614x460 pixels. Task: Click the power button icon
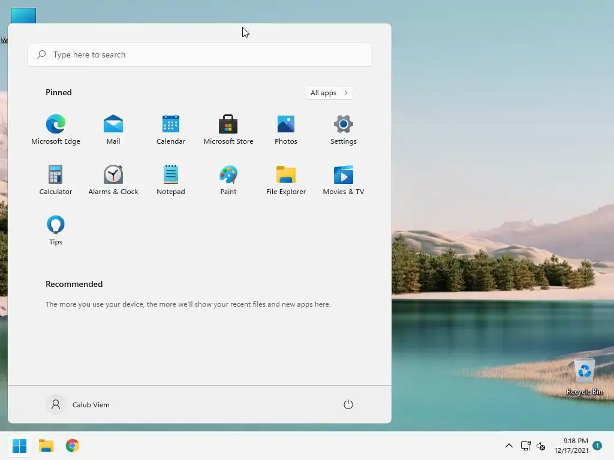pos(348,404)
